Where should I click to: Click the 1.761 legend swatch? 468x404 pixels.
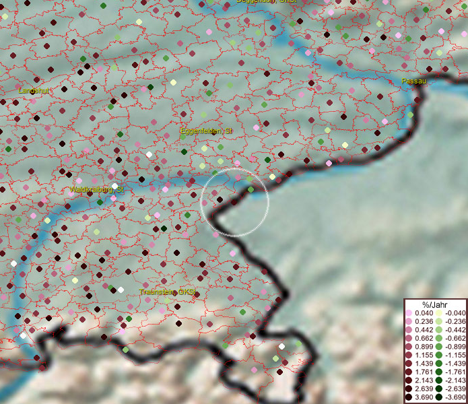tap(409, 372)
